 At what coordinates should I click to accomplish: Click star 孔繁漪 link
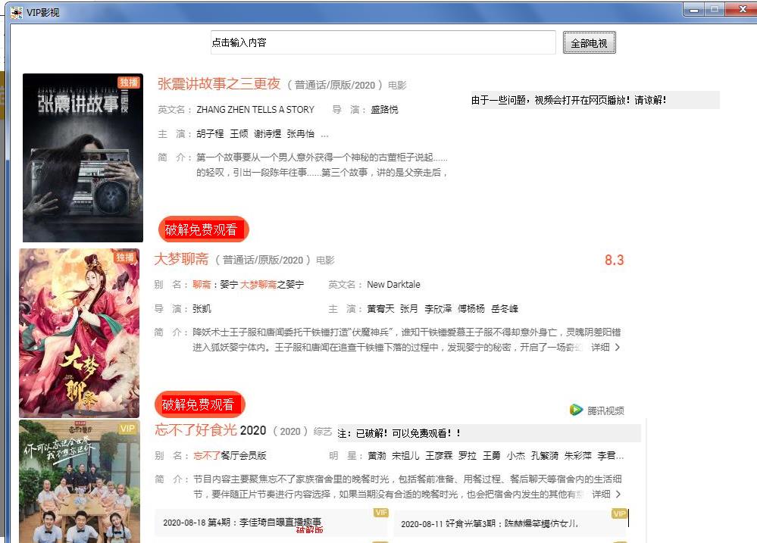point(545,455)
